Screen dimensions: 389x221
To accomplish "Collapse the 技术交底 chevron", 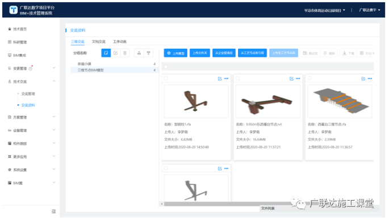I will (54, 81).
